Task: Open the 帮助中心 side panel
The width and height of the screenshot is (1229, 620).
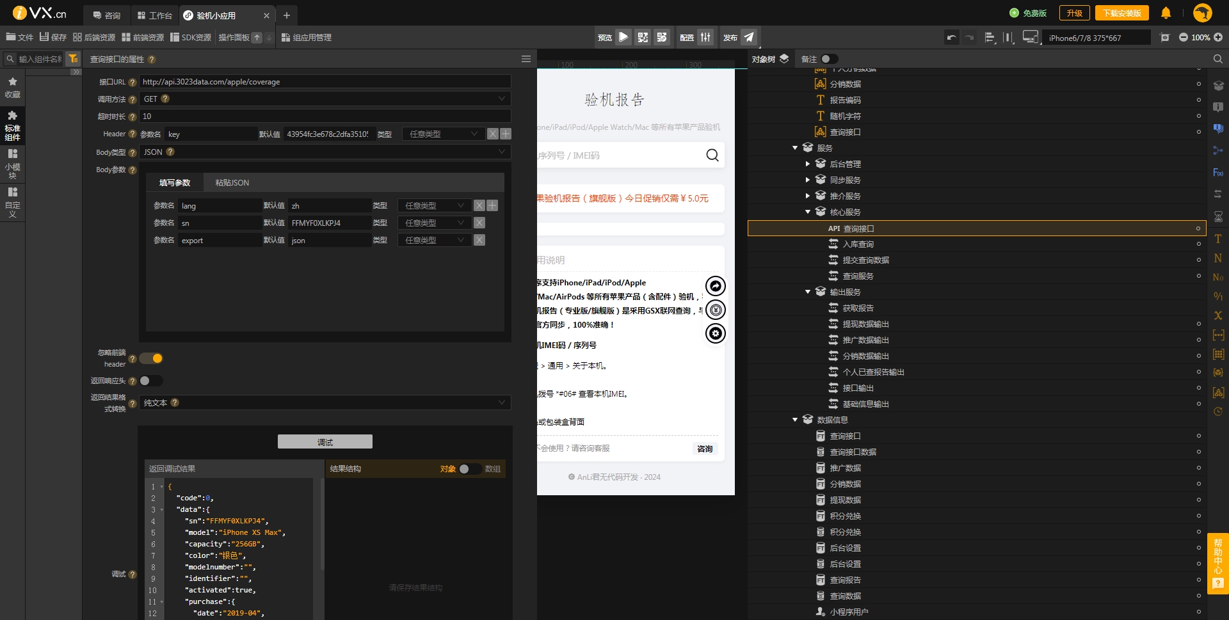Action: click(x=1218, y=563)
